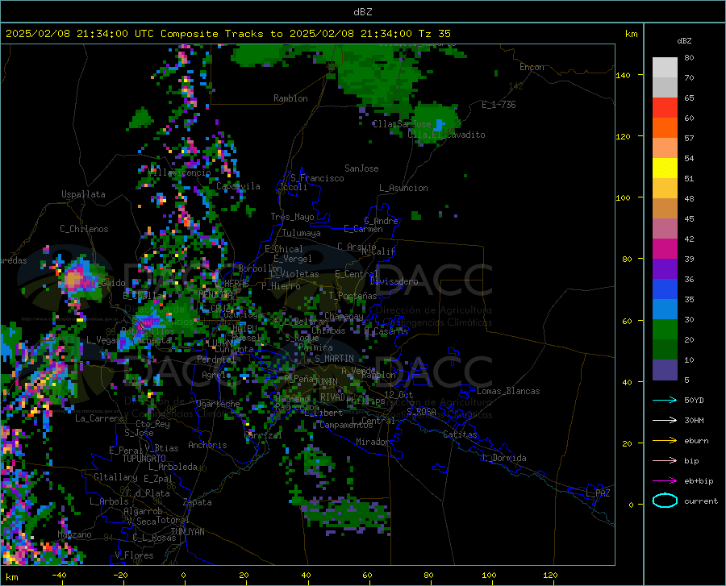
Task: Click 'Uspallata' map label
Action: tap(83, 194)
